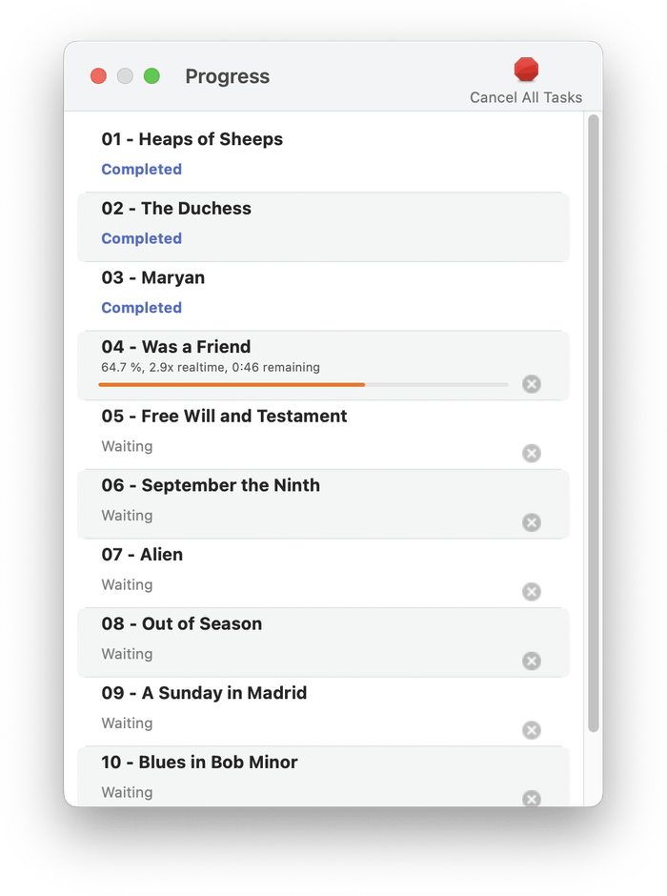This screenshot has width=667, height=896.
Task: Cancel the '04 - Was a Friend' task
Action: 531,384
